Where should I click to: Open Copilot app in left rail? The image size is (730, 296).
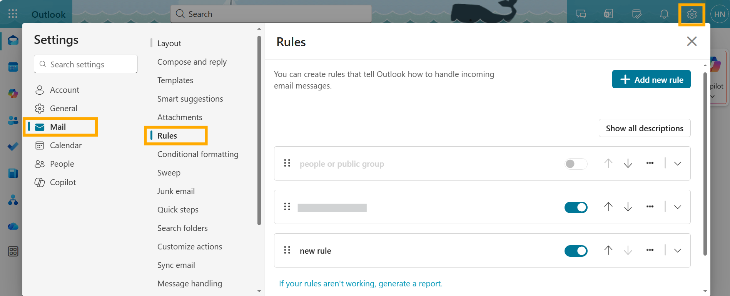(13, 94)
